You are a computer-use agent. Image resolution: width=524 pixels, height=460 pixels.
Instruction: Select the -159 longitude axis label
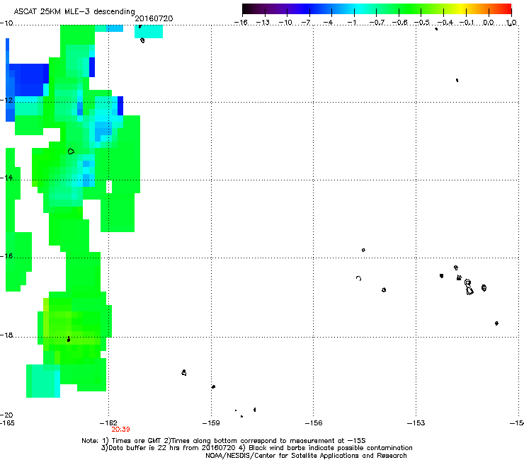pyautogui.click(x=211, y=423)
